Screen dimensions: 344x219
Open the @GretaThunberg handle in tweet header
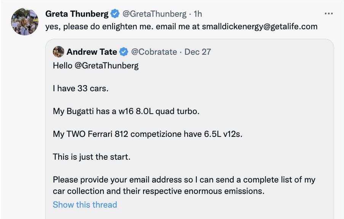(x=154, y=14)
